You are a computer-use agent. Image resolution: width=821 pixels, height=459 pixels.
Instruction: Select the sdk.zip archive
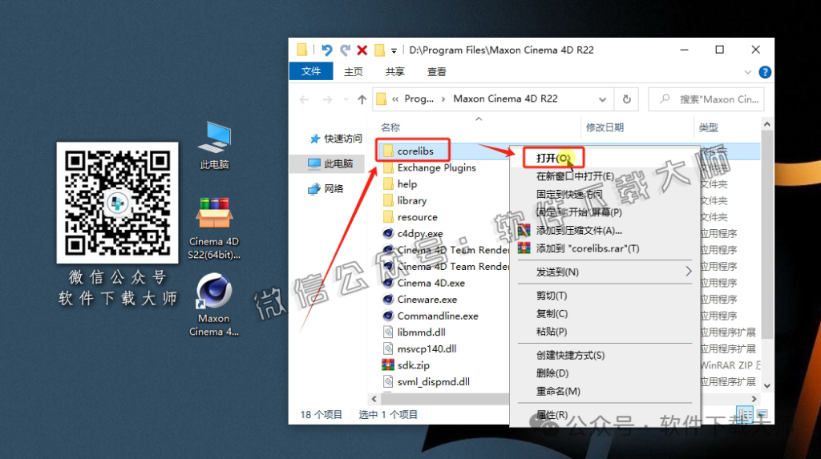(406, 365)
